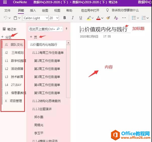Click 告诉我你想要做什么 search box

tap(125, 10)
